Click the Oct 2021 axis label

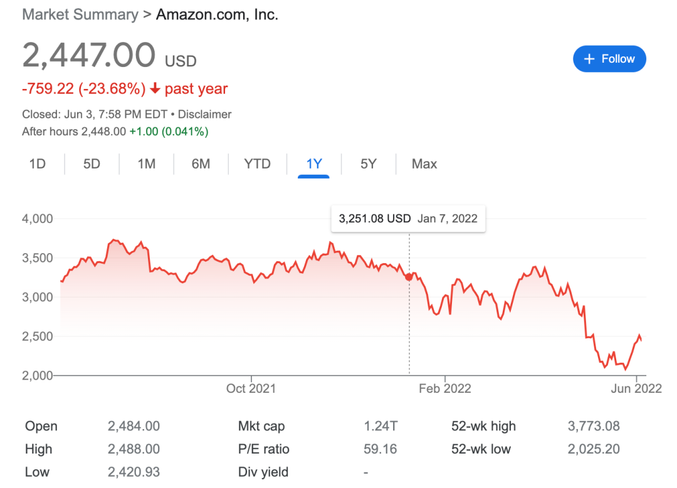(x=251, y=389)
